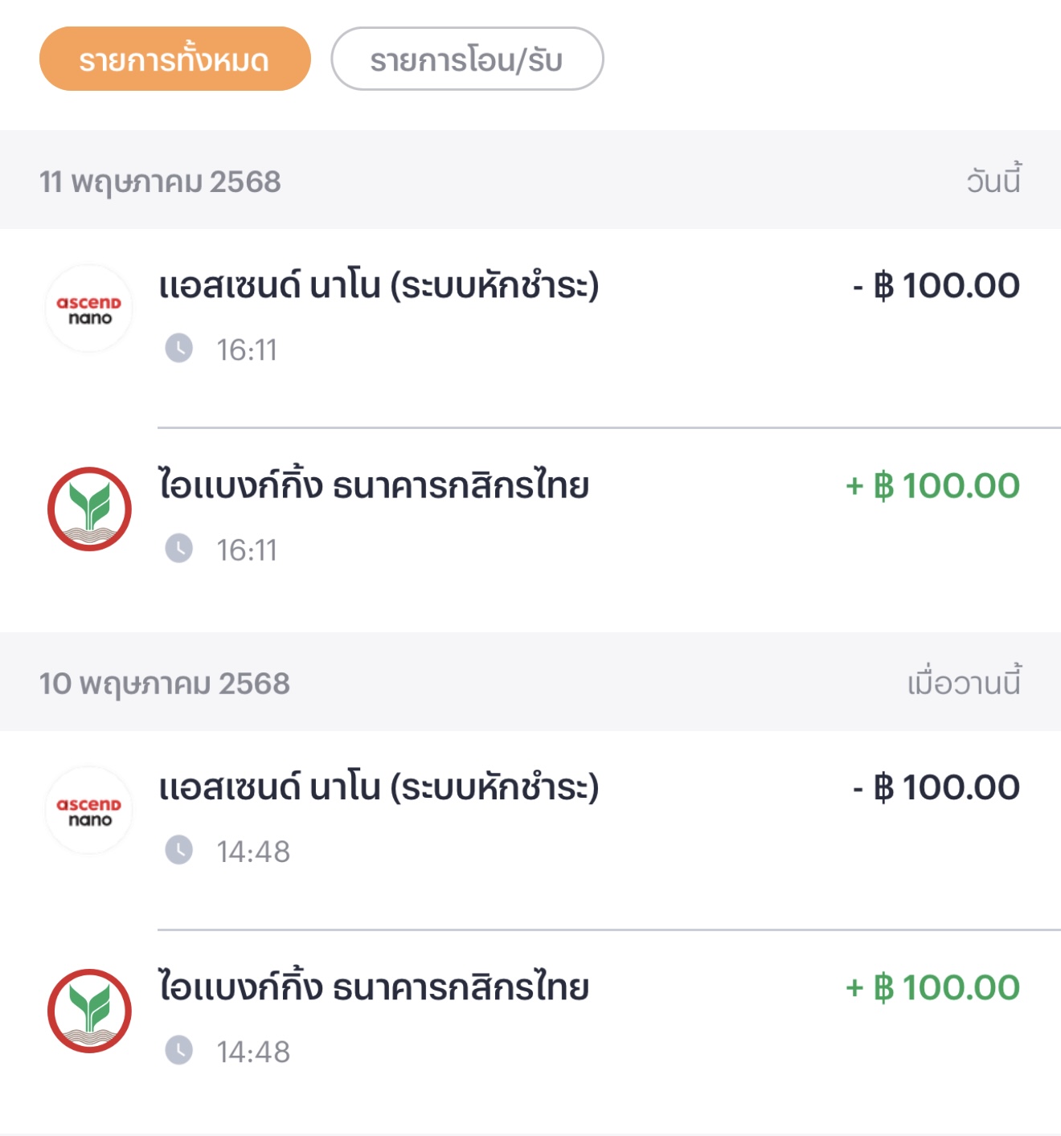This screenshot has width=1061, height=1136.
Task: Click clock icon of yesterday's Ascend Nano payment
Action: tap(179, 850)
